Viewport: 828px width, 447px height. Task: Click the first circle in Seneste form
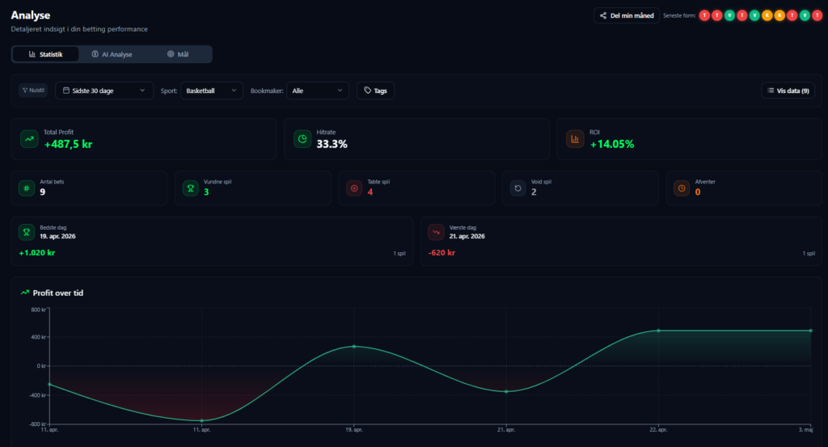(x=704, y=15)
